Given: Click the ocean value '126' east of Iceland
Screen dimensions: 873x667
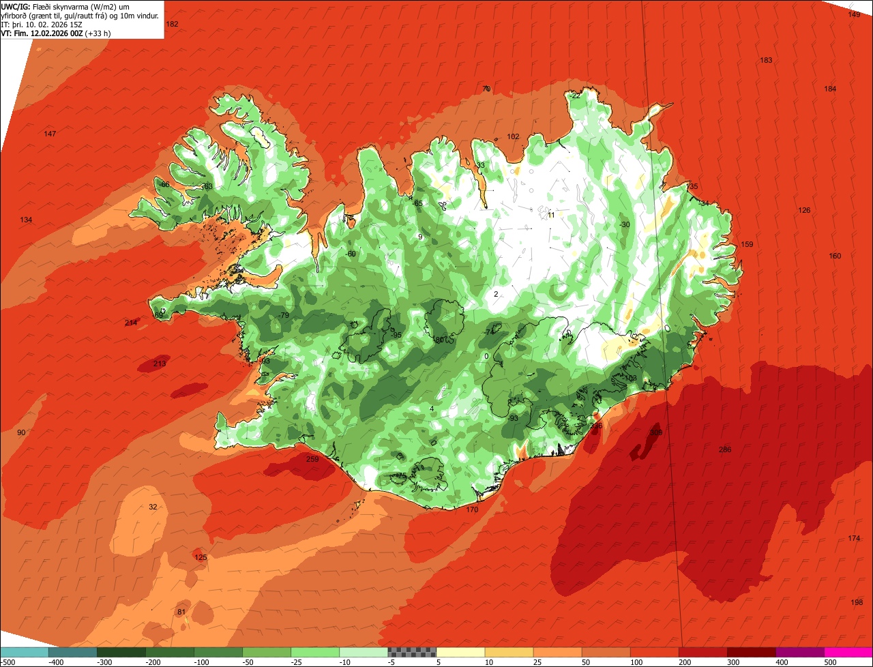Looking at the screenshot, I should [x=804, y=210].
